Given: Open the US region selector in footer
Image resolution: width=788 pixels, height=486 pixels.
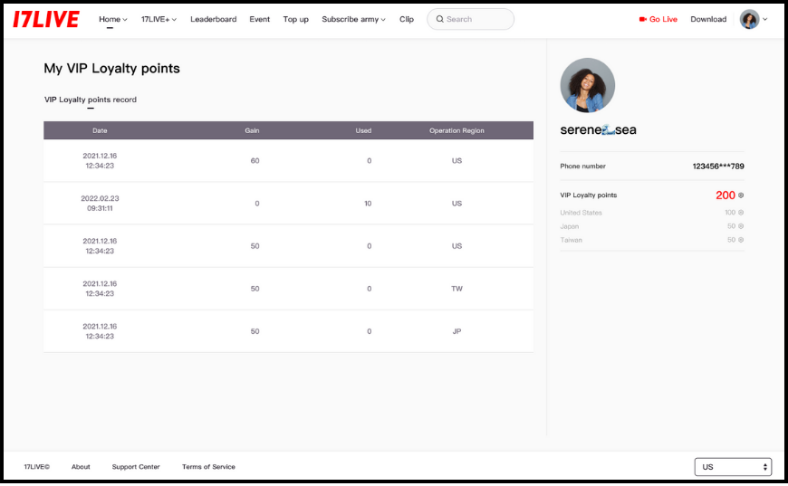Looking at the screenshot, I should [734, 466].
